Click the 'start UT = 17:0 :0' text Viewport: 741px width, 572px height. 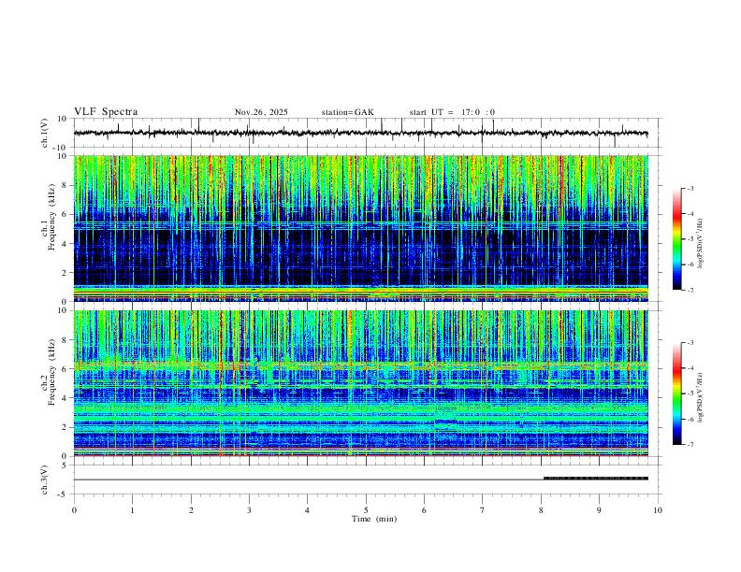pos(452,112)
